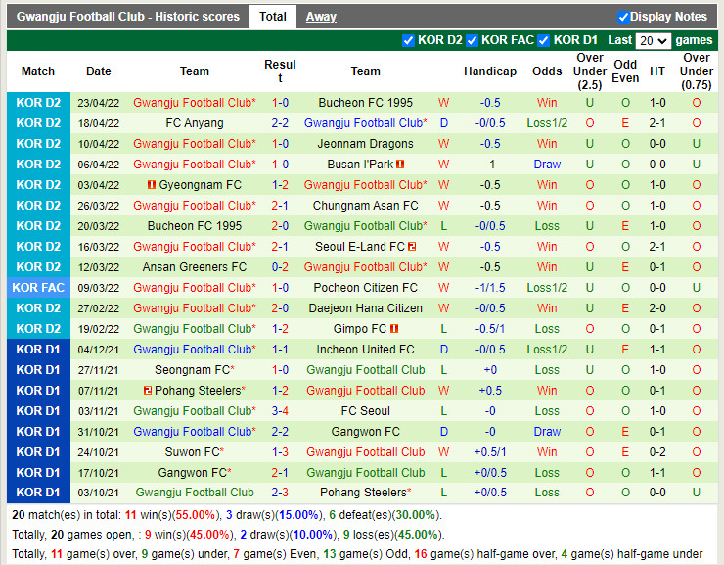Click the Odd Even column header
Viewport: 724px width, 565px height.
625,71
